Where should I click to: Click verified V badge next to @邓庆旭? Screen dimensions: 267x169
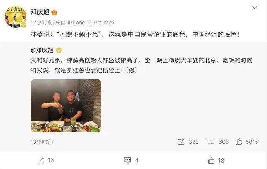point(59,50)
